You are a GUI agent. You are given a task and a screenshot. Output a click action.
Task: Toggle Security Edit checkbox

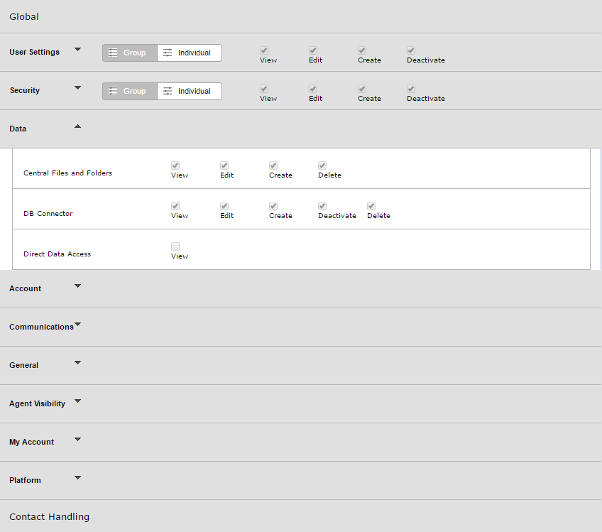(x=313, y=89)
